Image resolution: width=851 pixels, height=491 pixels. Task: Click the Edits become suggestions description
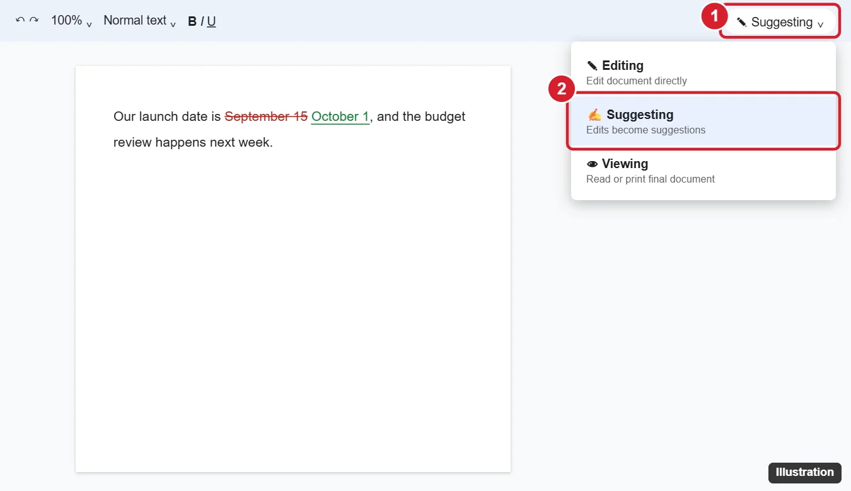point(646,130)
